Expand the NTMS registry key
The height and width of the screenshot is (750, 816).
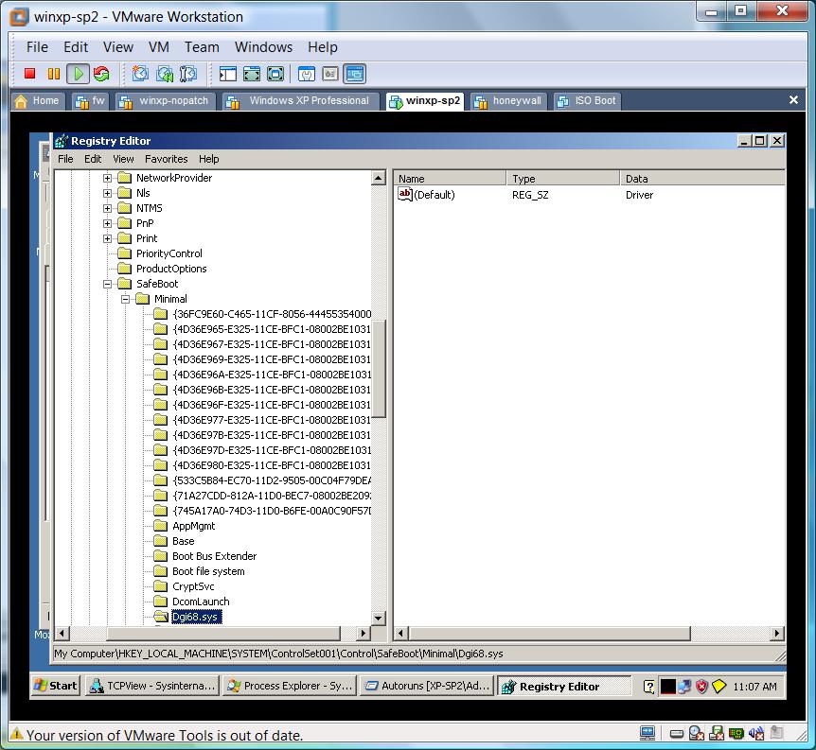coord(107,208)
